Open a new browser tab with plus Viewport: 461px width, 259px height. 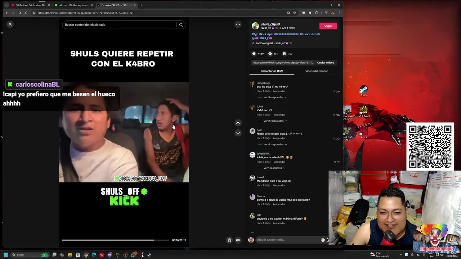(x=141, y=5)
